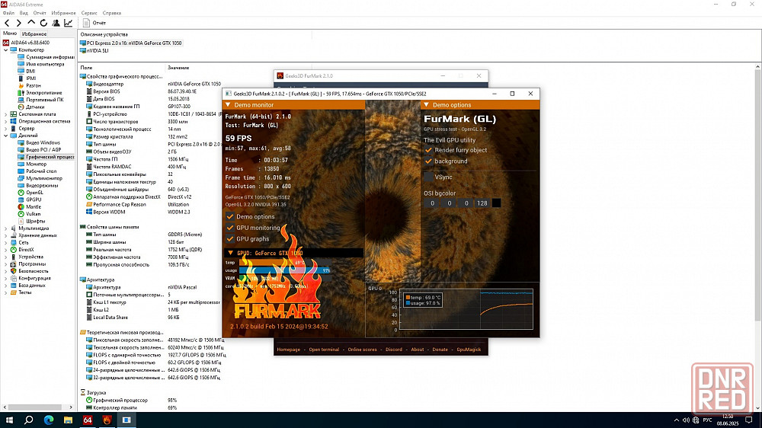The width and height of the screenshot is (762, 428).
Task: Select the Монитор tree item
Action: [36, 164]
